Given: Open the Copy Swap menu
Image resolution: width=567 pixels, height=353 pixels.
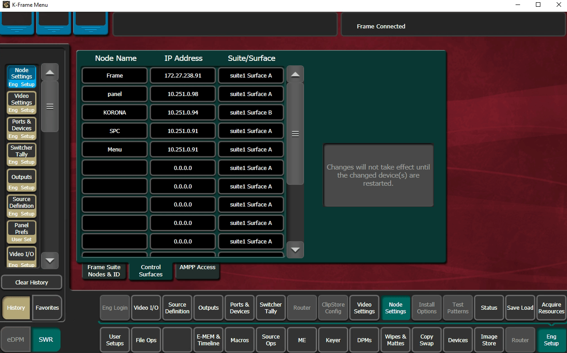Looking at the screenshot, I should (x=427, y=340).
